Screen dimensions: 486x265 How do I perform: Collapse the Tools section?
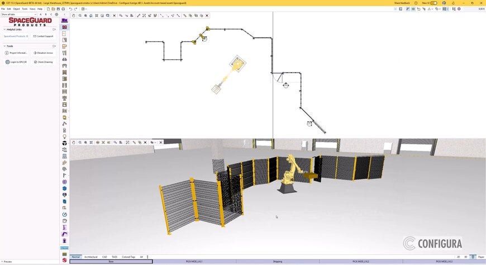click(4, 46)
